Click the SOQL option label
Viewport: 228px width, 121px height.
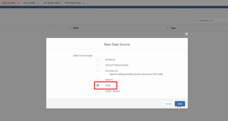[x=108, y=85]
